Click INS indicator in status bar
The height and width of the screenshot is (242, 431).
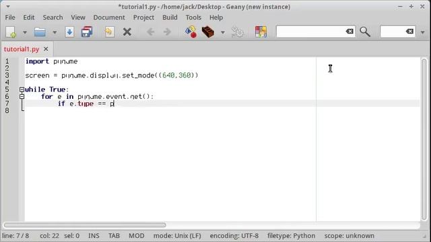click(94, 236)
